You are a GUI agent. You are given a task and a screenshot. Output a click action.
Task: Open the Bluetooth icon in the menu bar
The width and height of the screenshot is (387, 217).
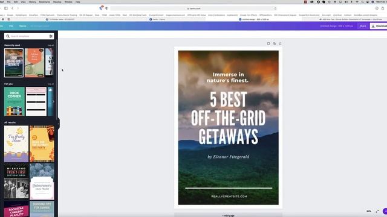tap(351, 2)
